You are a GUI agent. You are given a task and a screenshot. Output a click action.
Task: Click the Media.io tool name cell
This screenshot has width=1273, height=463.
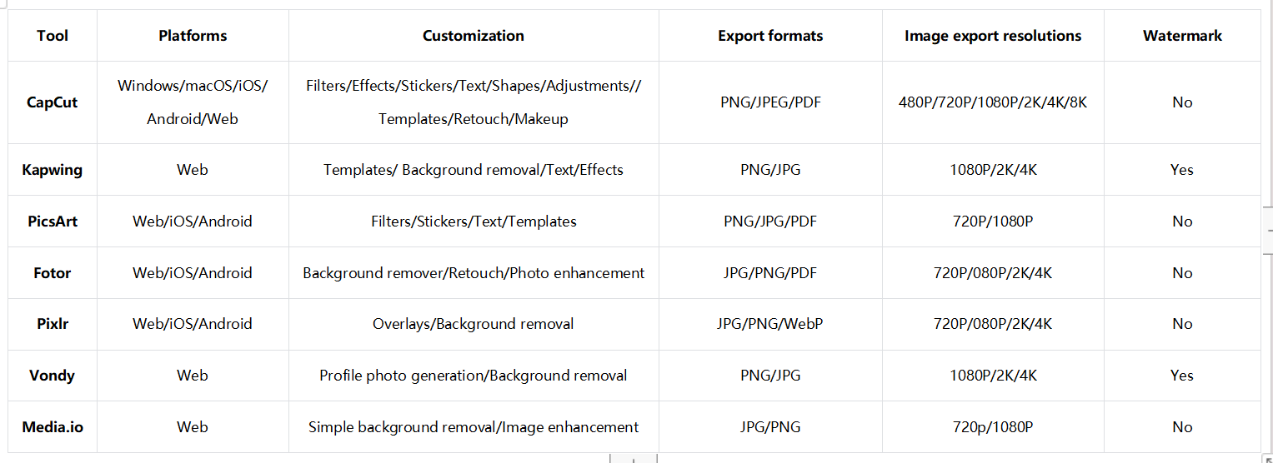[x=53, y=427]
